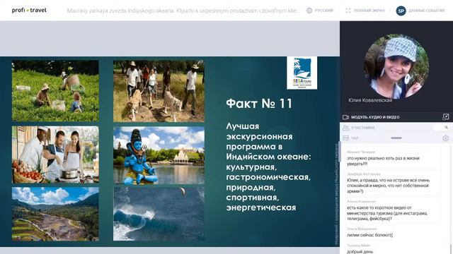Click presenter Юлия Ковалевская round photo
453x254 pixels.
pos(396,66)
